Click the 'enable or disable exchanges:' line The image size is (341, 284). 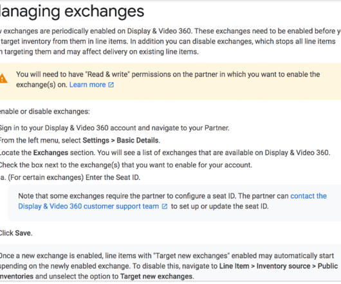(x=45, y=111)
